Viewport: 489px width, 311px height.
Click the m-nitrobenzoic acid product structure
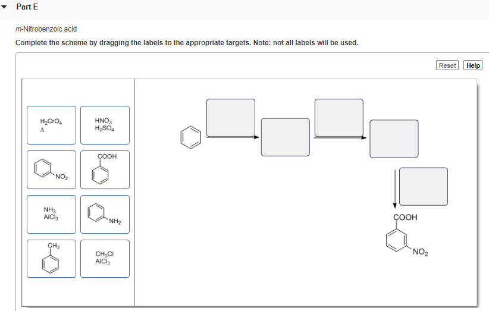[x=407, y=235]
